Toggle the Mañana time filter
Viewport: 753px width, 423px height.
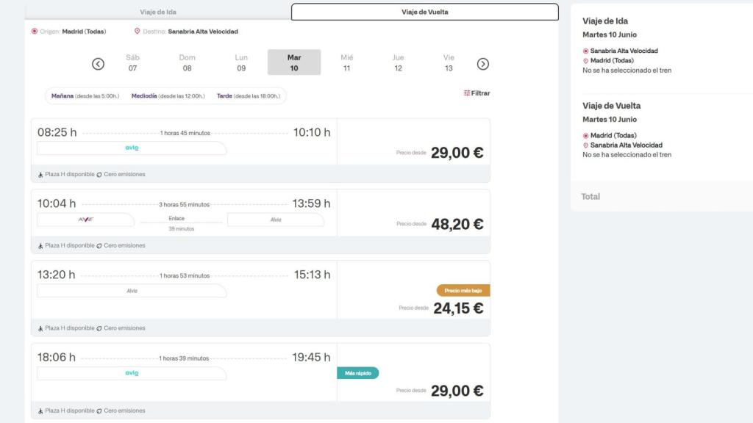coord(63,95)
